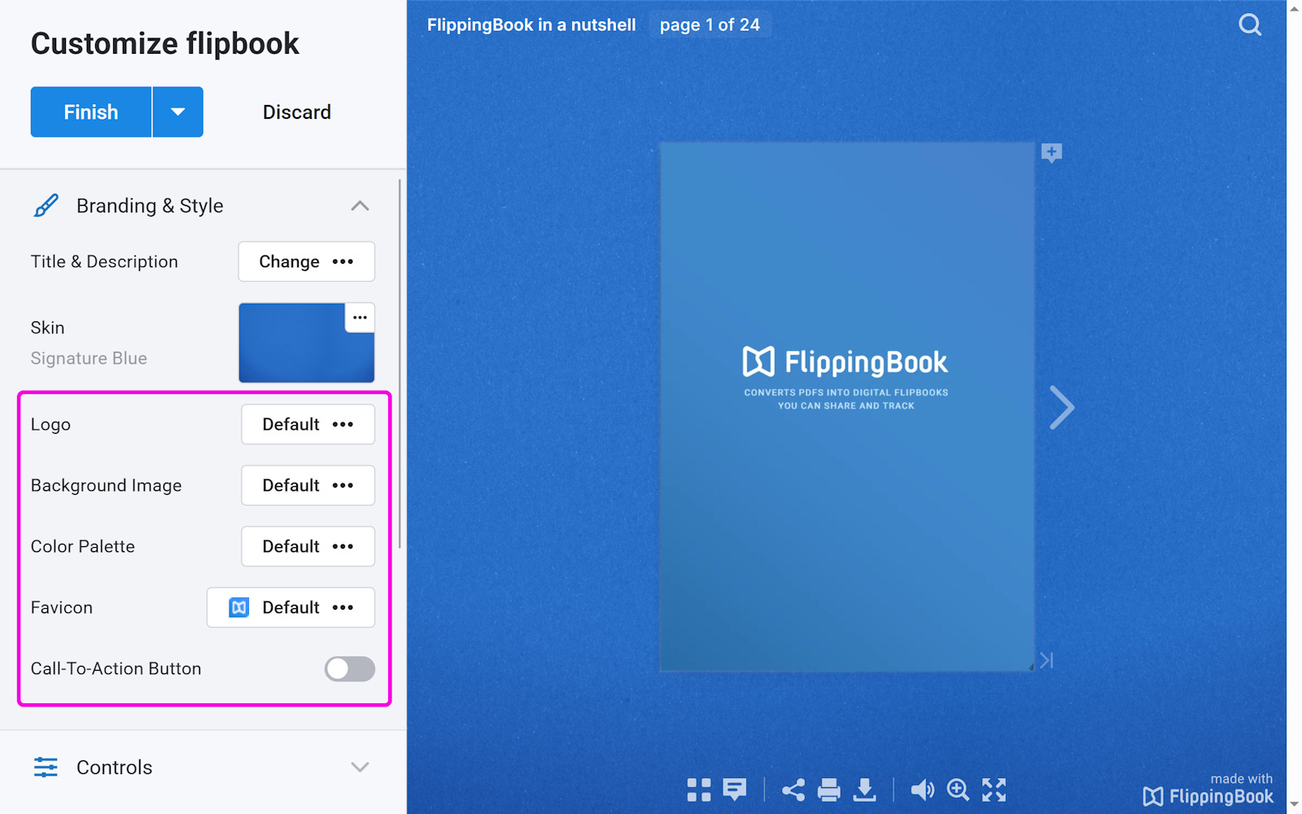Click the made with FlippingBook link
This screenshot has width=1302, height=814.
coord(1208,790)
